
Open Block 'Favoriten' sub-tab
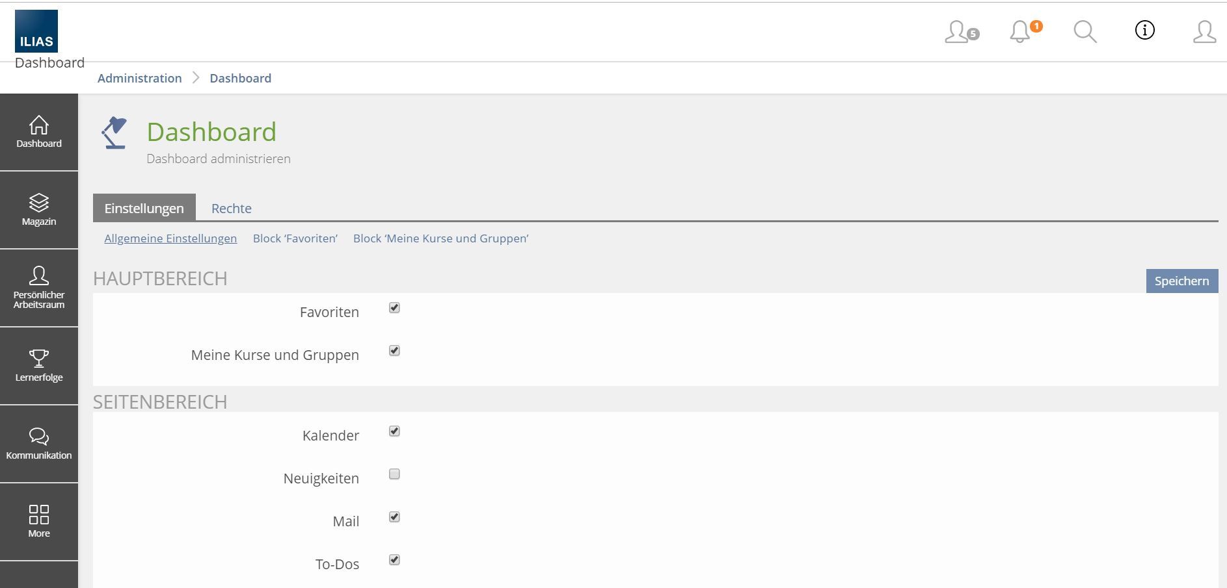click(x=295, y=238)
